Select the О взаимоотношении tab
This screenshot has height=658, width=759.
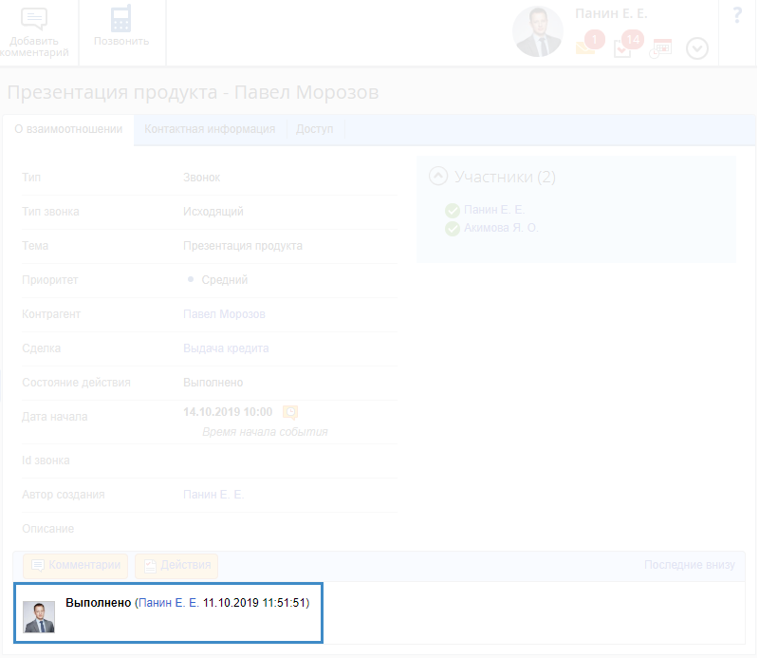coord(68,129)
